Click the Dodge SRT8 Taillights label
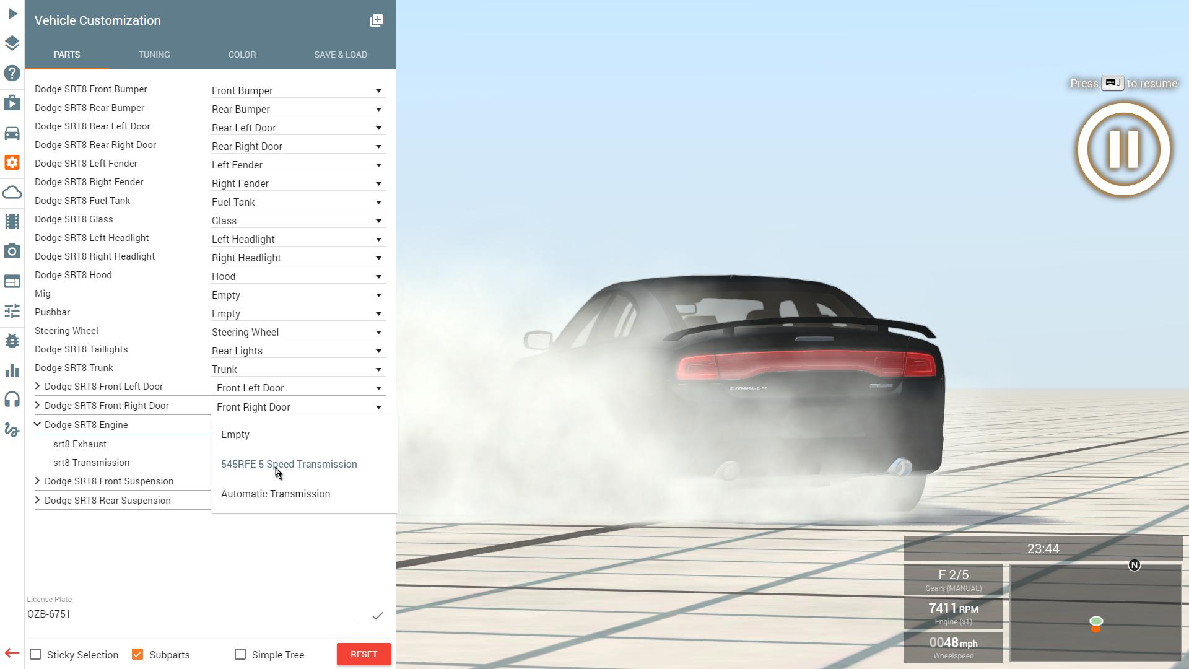The image size is (1189, 669). 81,349
